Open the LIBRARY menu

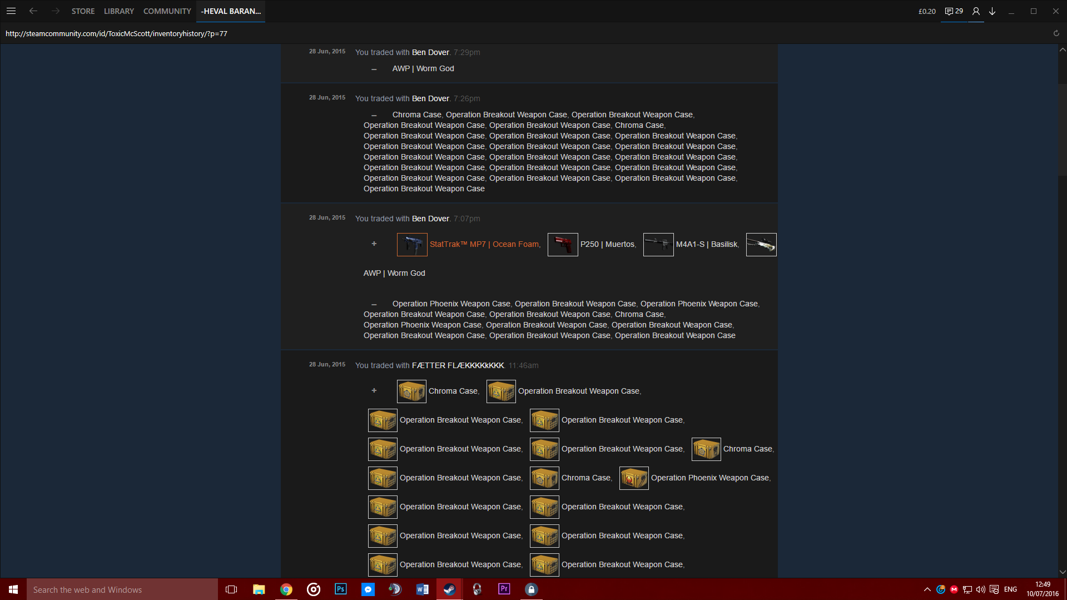pyautogui.click(x=119, y=11)
